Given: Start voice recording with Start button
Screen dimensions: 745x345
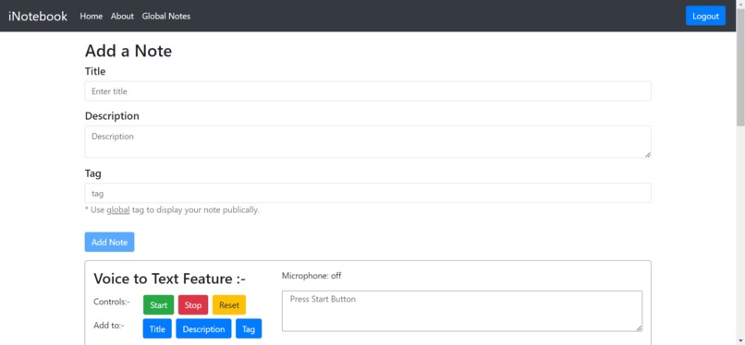Looking at the screenshot, I should [x=159, y=304].
